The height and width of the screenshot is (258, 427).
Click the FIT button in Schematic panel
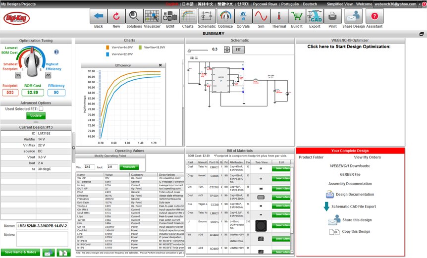point(239,50)
